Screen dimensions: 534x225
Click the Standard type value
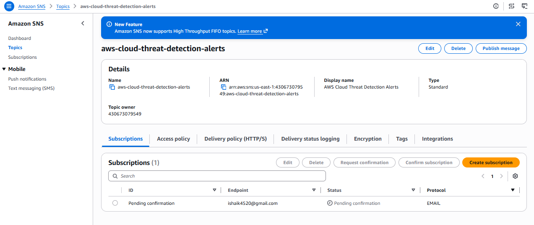[x=438, y=87]
